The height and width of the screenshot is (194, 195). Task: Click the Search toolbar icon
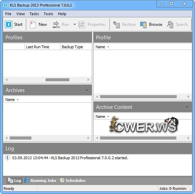click(170, 24)
